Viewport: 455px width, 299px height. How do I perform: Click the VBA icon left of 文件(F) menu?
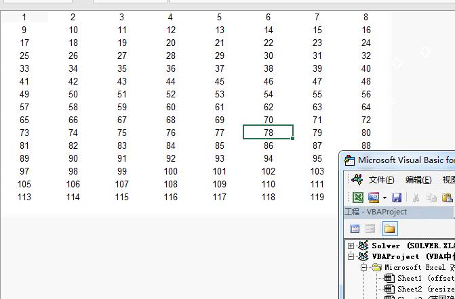click(357, 180)
